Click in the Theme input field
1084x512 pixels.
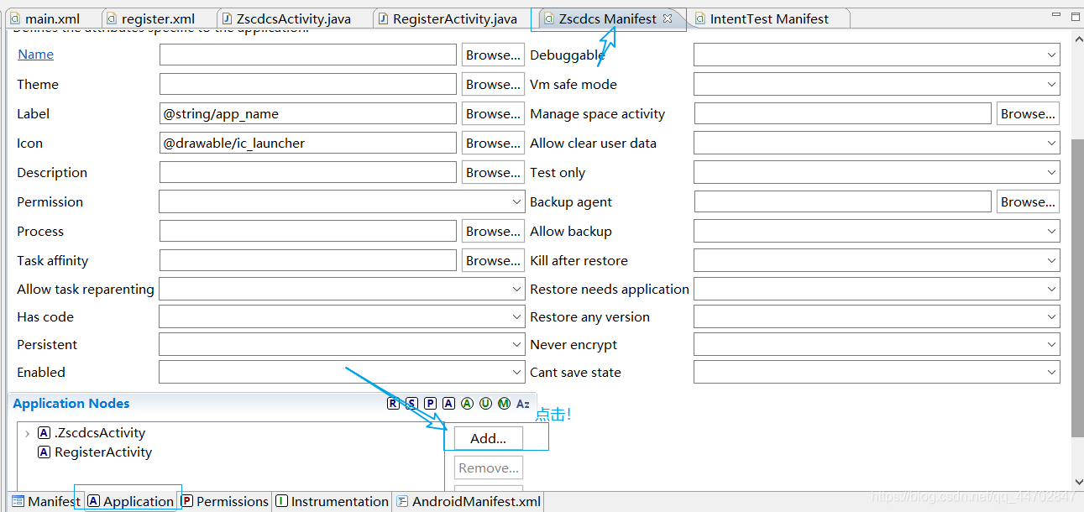click(308, 85)
